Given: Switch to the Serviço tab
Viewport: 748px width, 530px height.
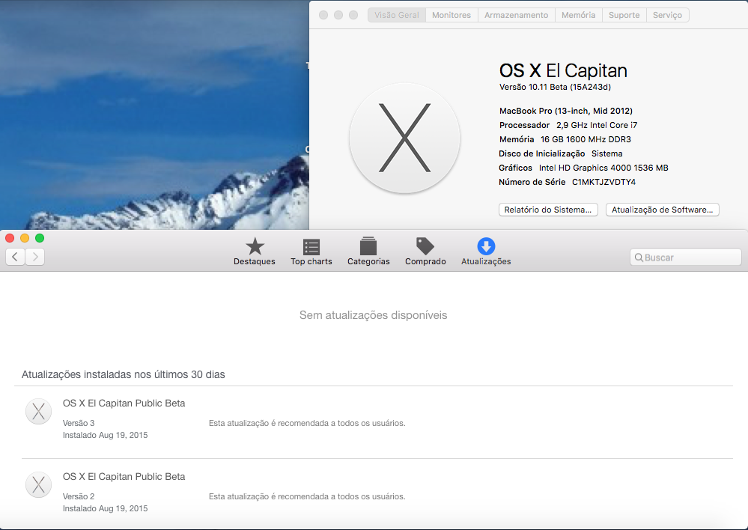Looking at the screenshot, I should coord(667,15).
